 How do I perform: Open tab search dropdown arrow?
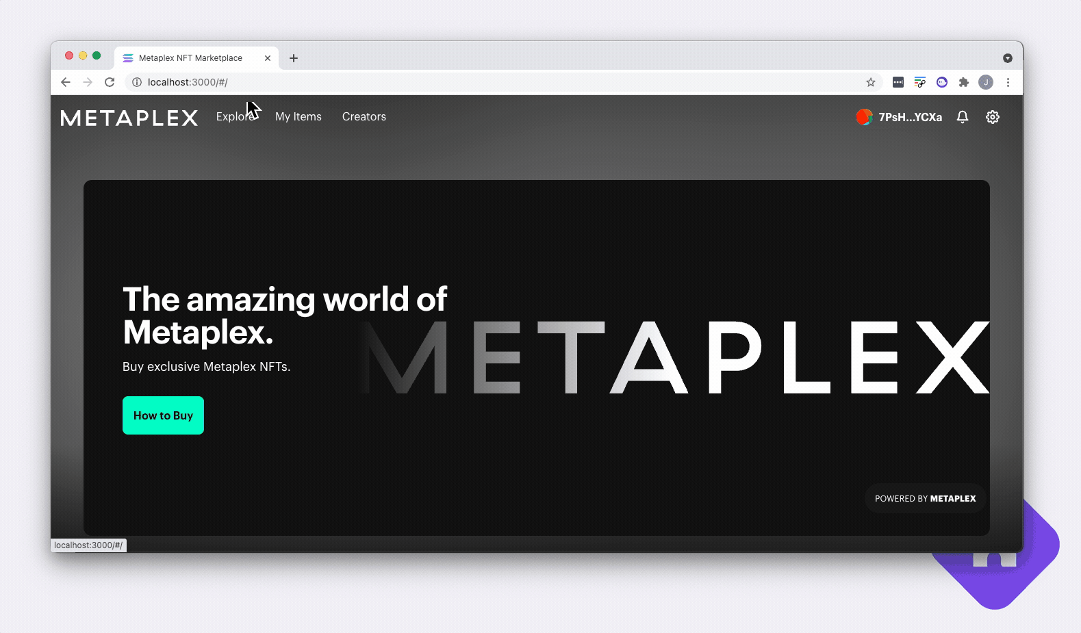(x=1008, y=58)
